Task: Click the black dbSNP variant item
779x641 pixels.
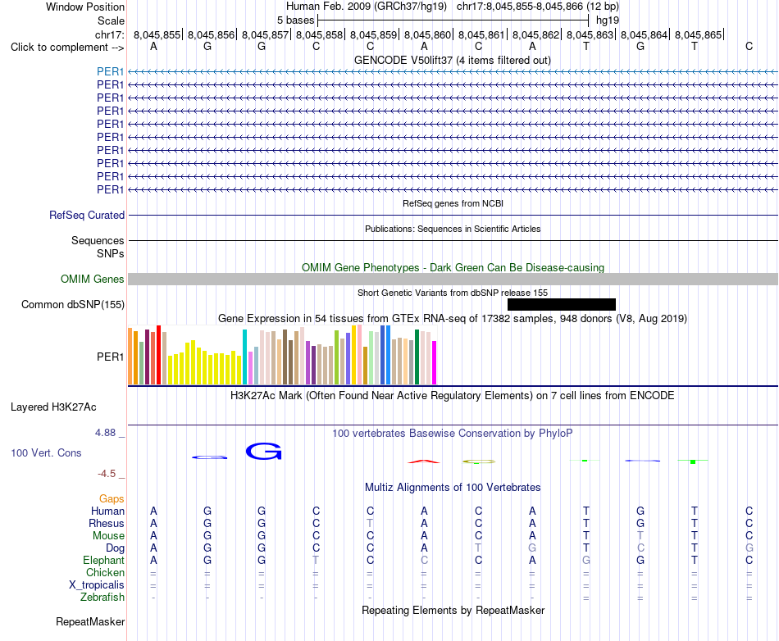Action: 562,304
